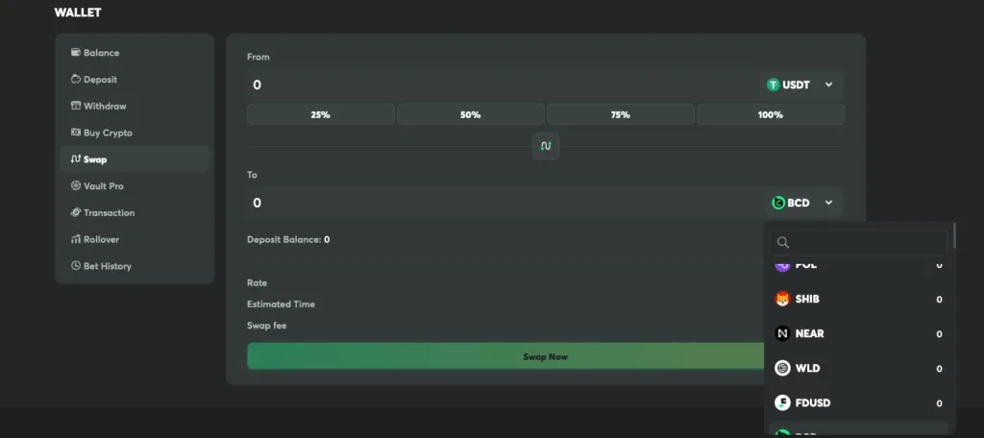Expand the USDT currency dropdown chevron
984x438 pixels.
(x=828, y=85)
